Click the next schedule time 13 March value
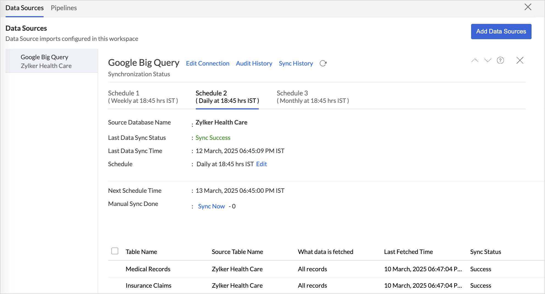 (x=240, y=191)
